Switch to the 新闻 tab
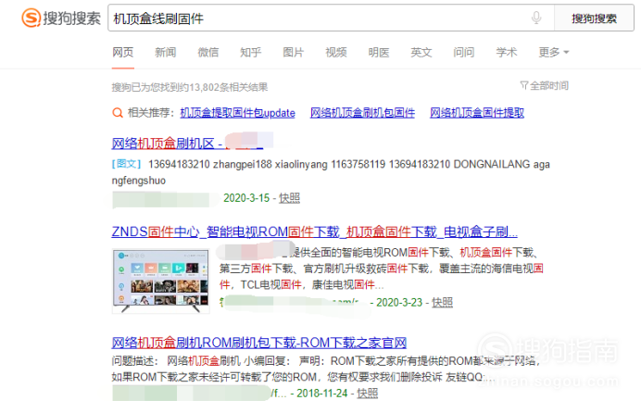The width and height of the screenshot is (641, 413). click(x=165, y=52)
